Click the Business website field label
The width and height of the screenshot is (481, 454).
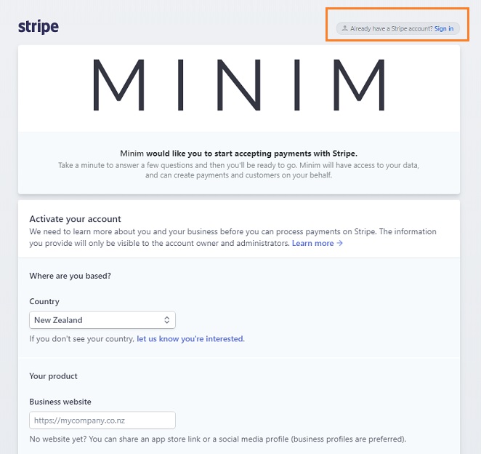[60, 402]
